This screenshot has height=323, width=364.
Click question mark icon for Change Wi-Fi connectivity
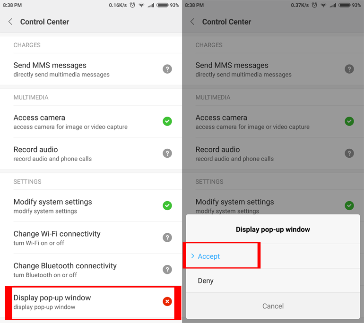[x=167, y=238]
